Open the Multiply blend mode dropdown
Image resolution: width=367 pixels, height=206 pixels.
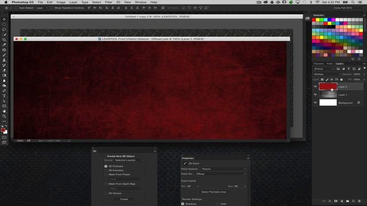[327, 74]
